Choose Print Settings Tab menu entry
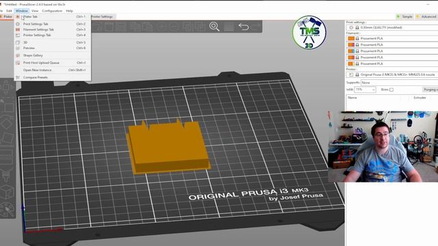 coord(53,24)
